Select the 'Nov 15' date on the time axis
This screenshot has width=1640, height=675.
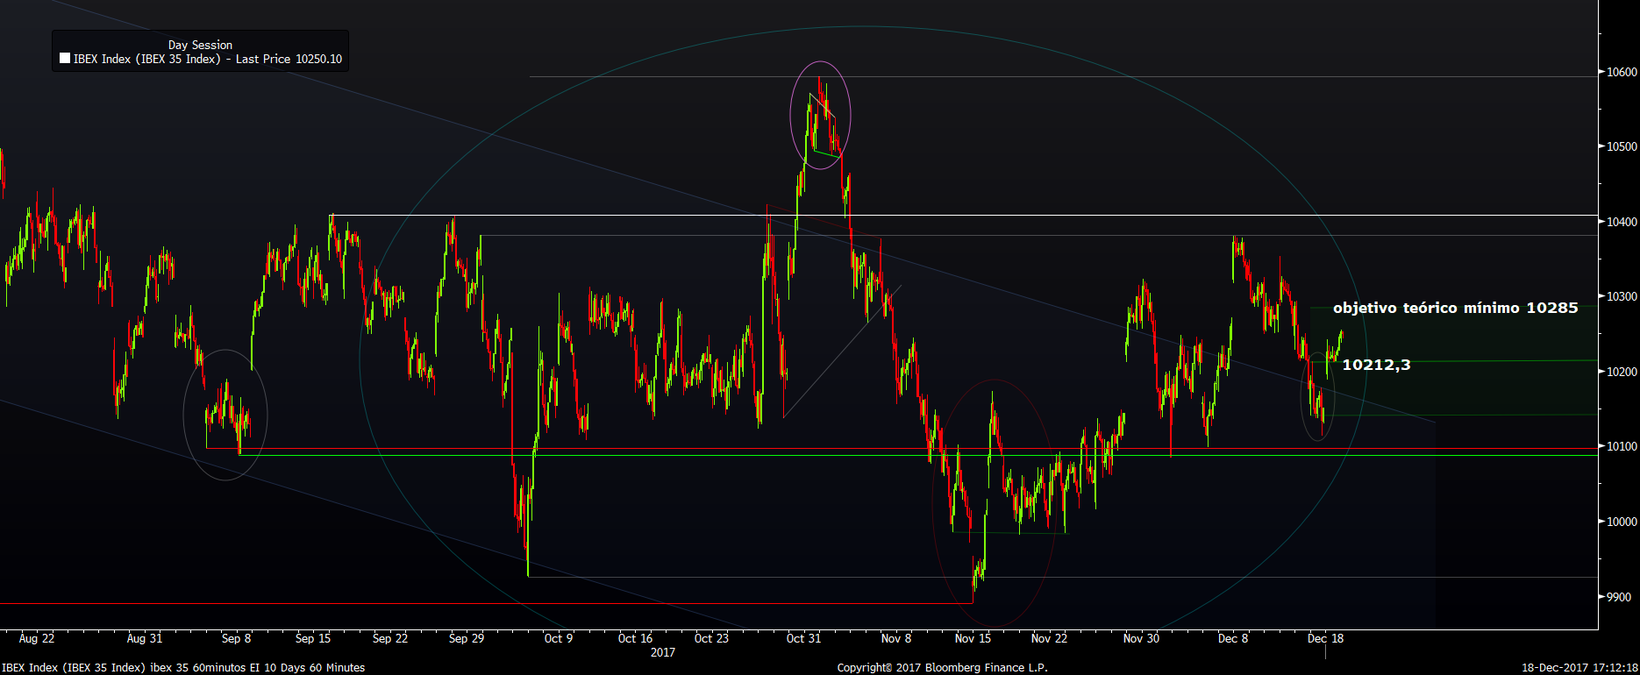tap(973, 638)
